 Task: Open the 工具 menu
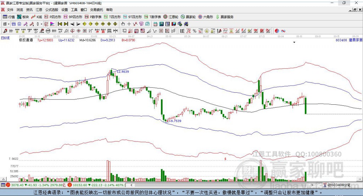(x=74, y=10)
